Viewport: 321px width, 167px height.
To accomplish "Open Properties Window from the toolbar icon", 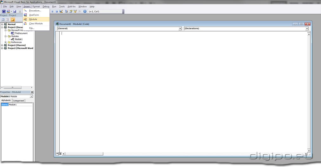I will pyautogui.click(x=71, y=11).
